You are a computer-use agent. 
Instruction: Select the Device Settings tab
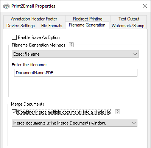[20, 26]
